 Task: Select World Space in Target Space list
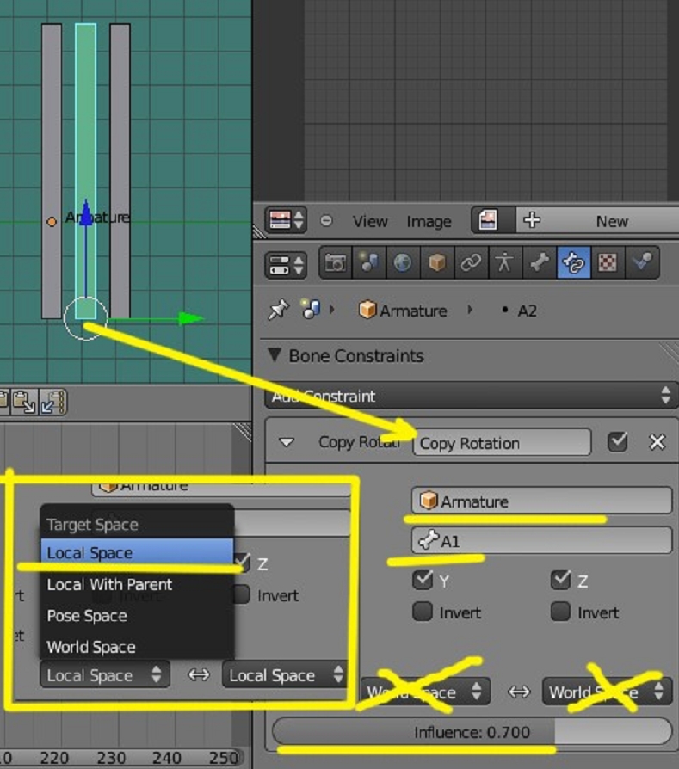137,647
